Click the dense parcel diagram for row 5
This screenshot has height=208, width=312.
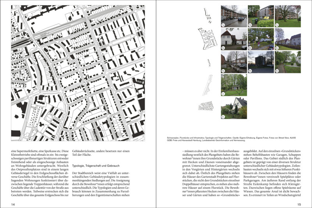coord(205,106)
